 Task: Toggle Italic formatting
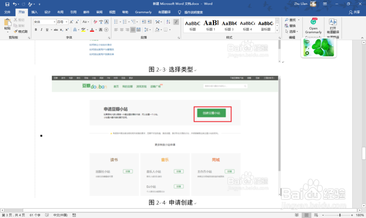(42, 30)
